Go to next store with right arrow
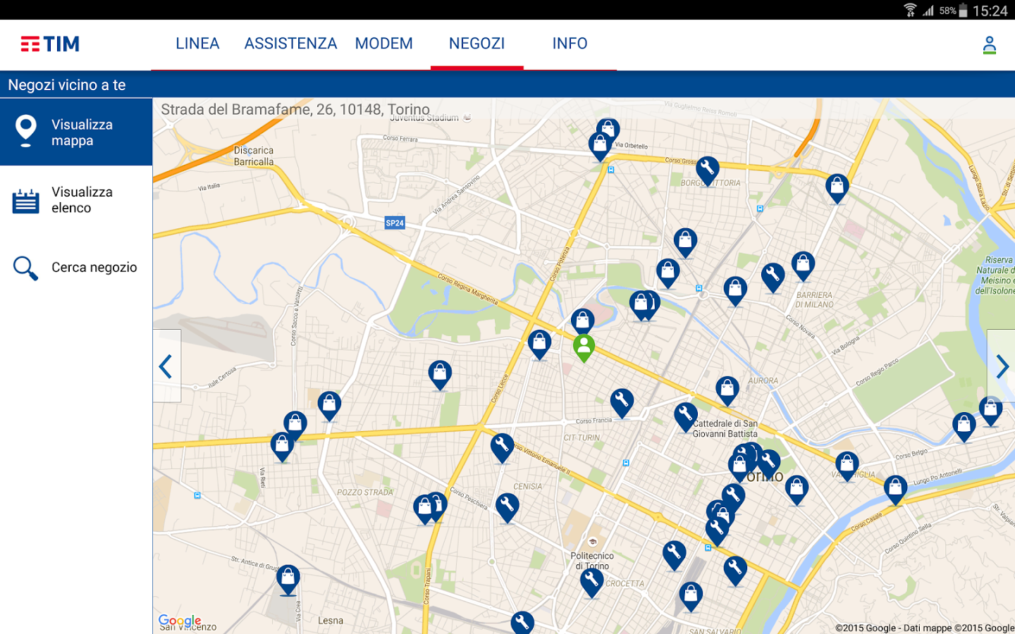This screenshot has width=1015, height=634. 1002,366
